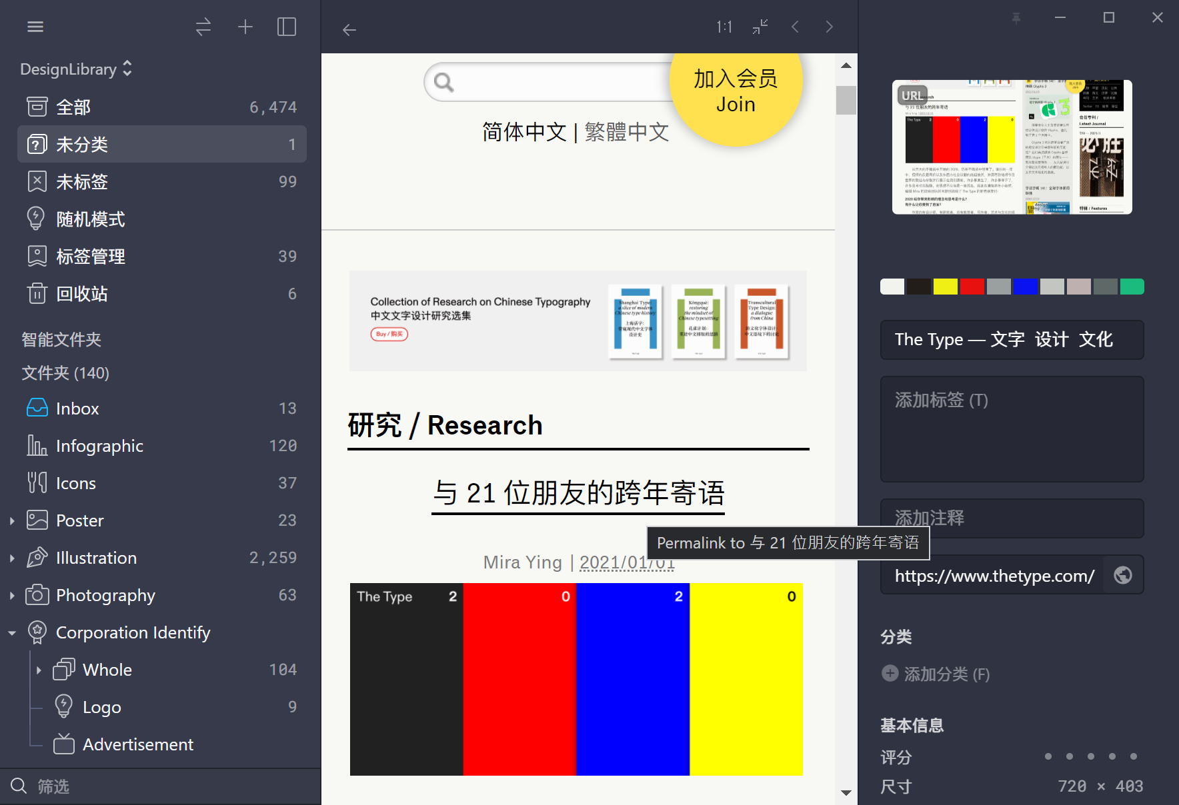The image size is (1179, 805).
Task: Open URL in browser globe icon
Action: click(x=1123, y=575)
